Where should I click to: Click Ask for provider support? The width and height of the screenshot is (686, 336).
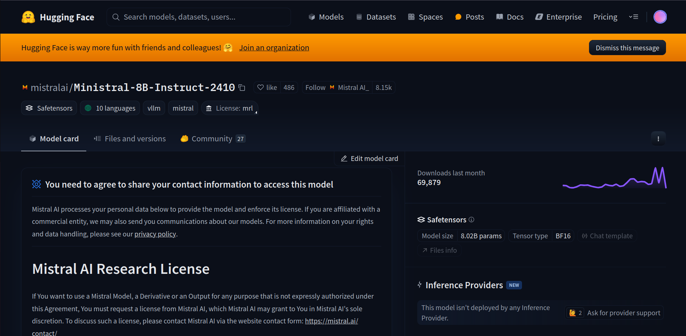pos(623,313)
